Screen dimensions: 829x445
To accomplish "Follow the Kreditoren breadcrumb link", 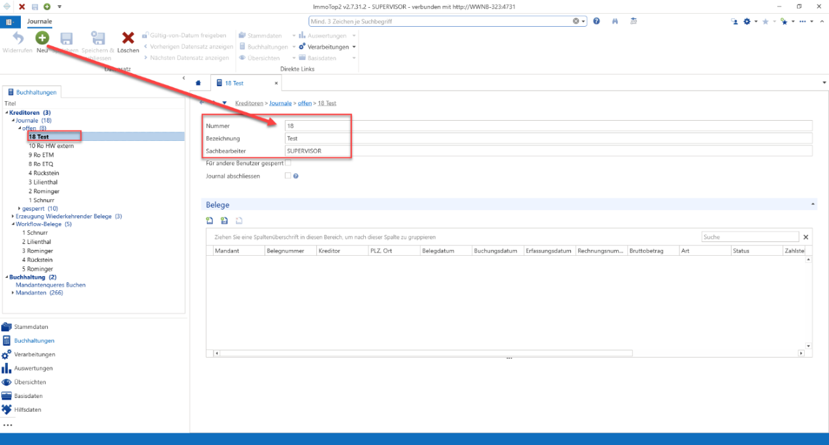I will pyautogui.click(x=249, y=103).
